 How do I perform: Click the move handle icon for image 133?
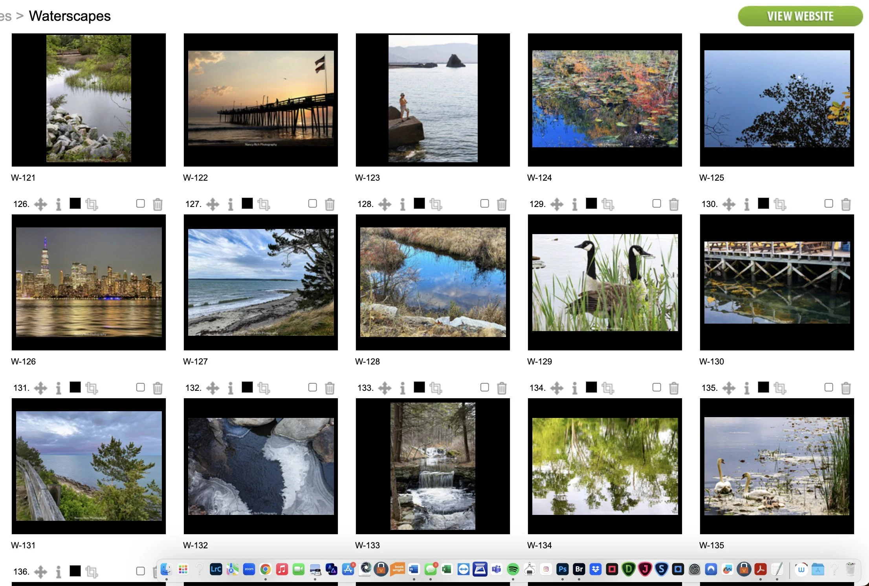[x=385, y=388]
